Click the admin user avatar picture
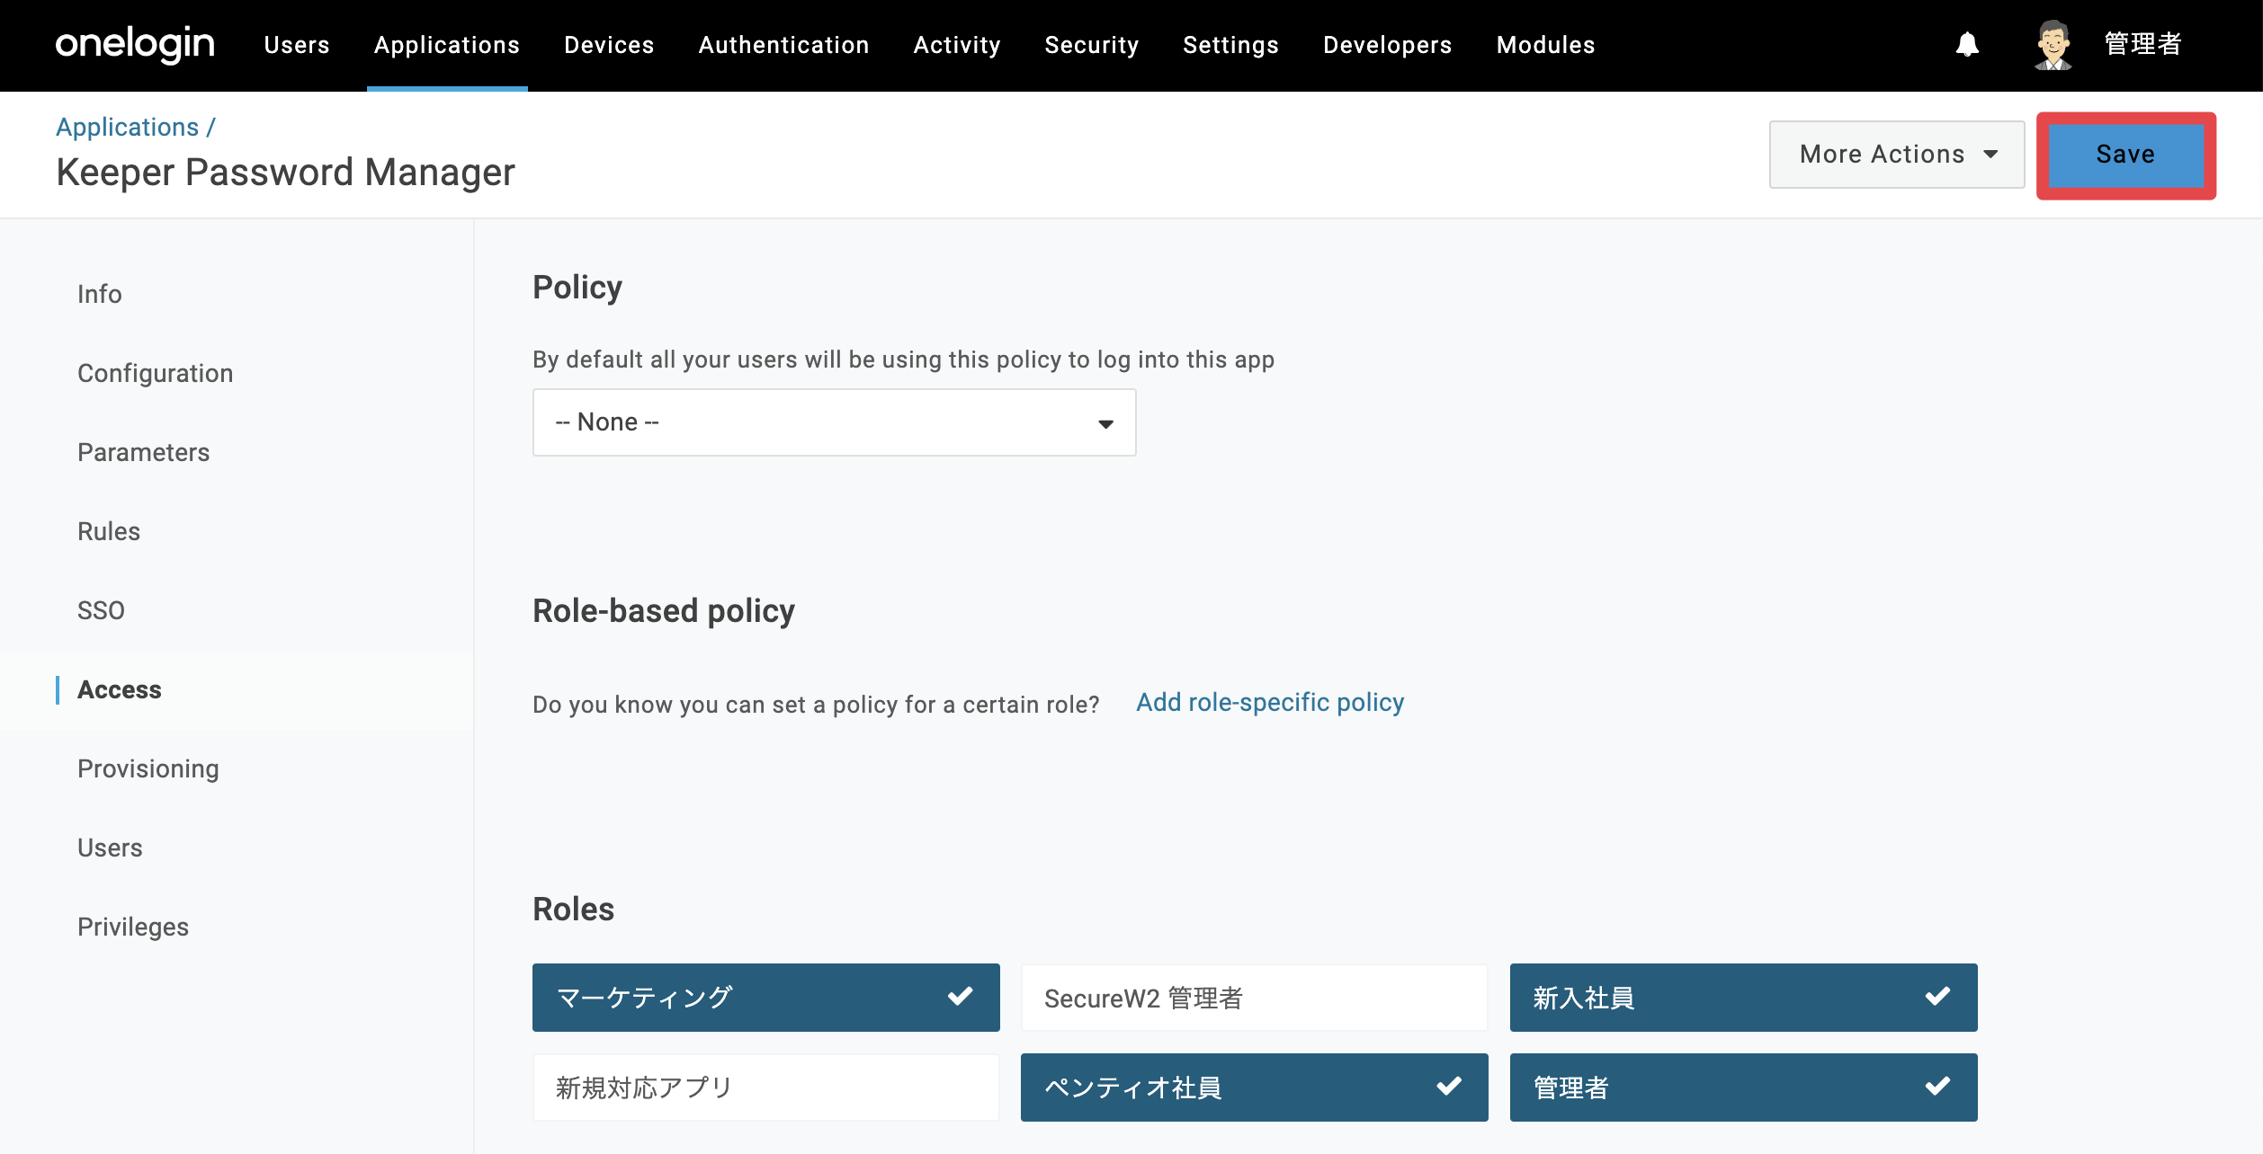Screen dimensions: 2263x1154 point(2053,45)
